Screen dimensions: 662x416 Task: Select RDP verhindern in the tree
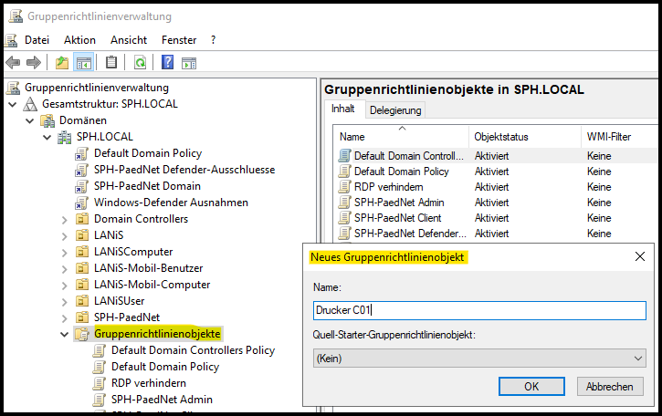click(x=149, y=383)
